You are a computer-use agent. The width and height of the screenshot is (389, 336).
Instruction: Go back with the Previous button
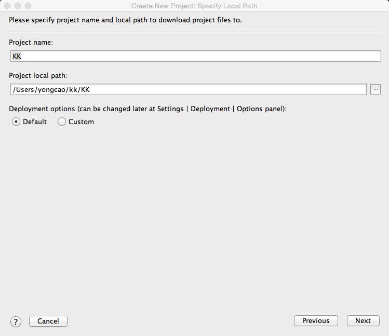pyautogui.click(x=316, y=320)
